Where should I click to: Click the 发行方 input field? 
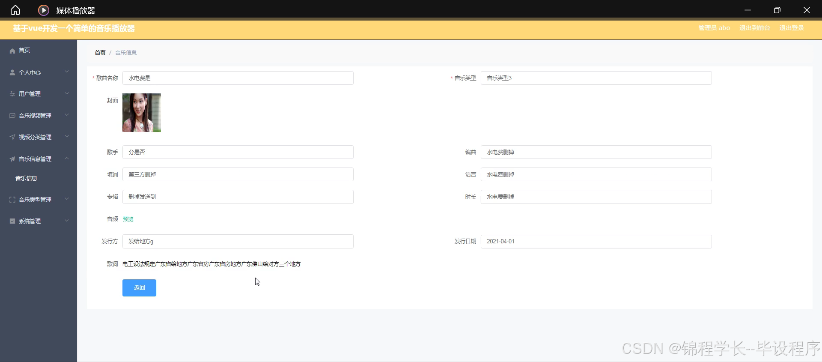pos(238,241)
